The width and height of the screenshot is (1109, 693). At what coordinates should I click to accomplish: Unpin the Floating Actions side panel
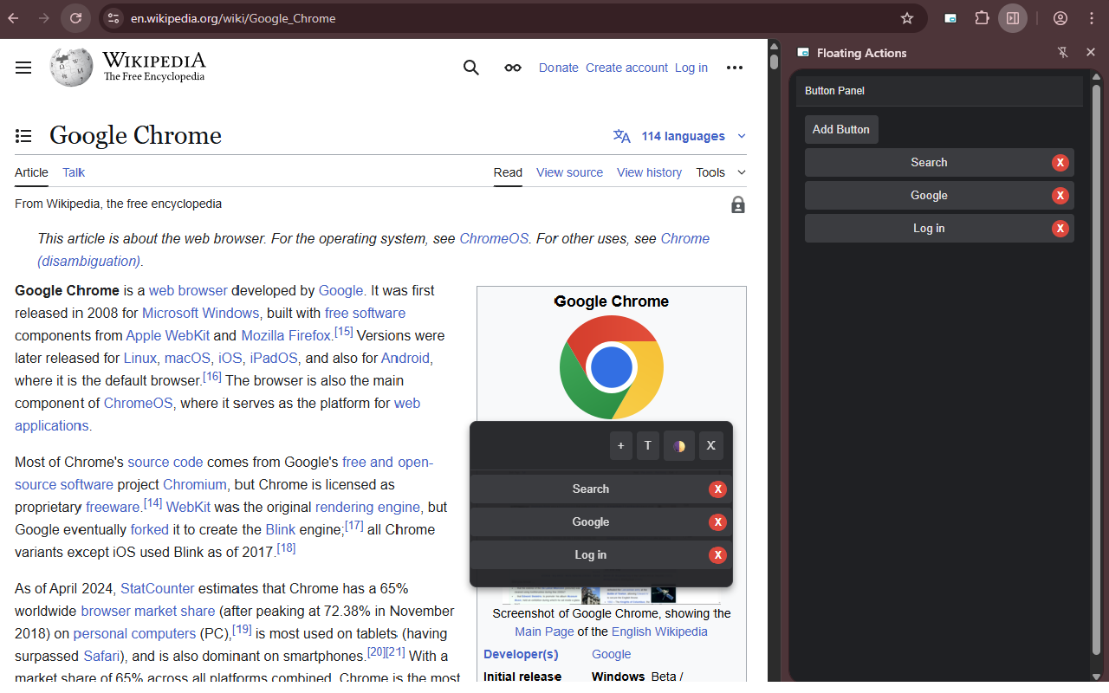pos(1063,53)
